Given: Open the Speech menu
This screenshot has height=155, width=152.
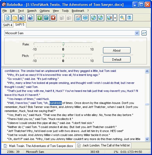Looking at the screenshot, I should (x=32, y=11).
